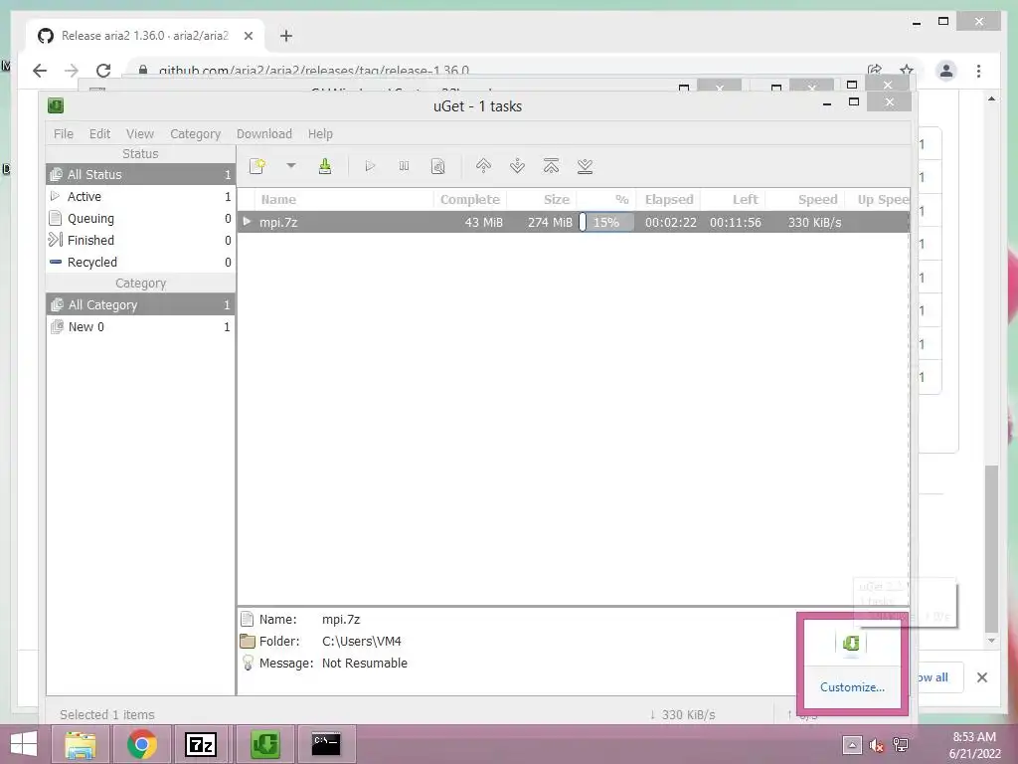Image resolution: width=1018 pixels, height=764 pixels.
Task: Close the Release aria2 1.36.0 tab
Action: (x=248, y=36)
